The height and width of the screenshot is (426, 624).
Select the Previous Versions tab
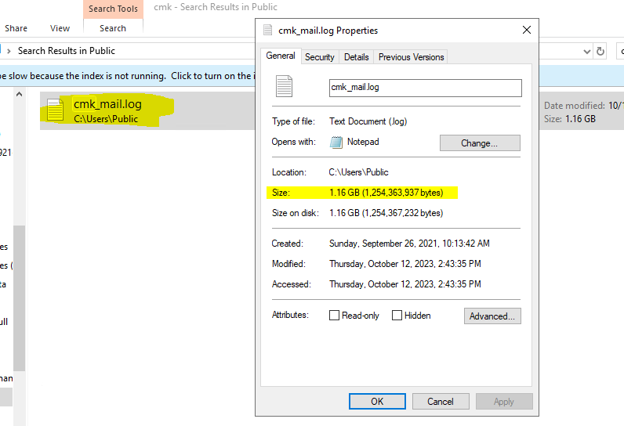click(411, 57)
